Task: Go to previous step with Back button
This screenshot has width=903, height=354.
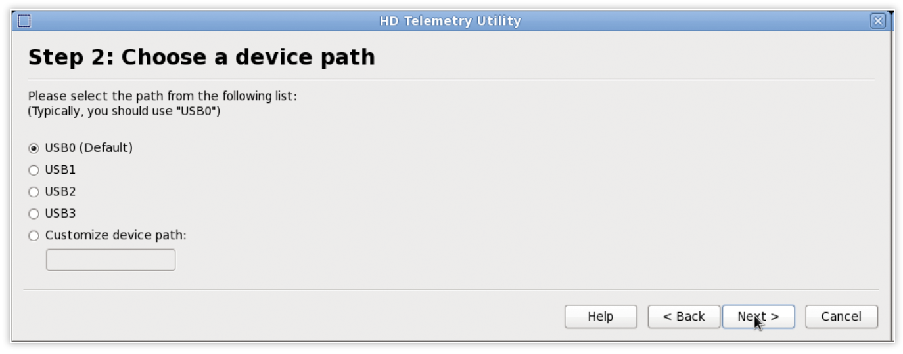Action: [683, 317]
